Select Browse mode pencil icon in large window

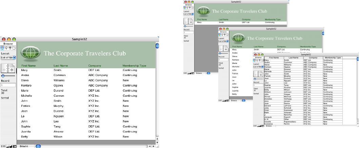click(x=2, y=48)
